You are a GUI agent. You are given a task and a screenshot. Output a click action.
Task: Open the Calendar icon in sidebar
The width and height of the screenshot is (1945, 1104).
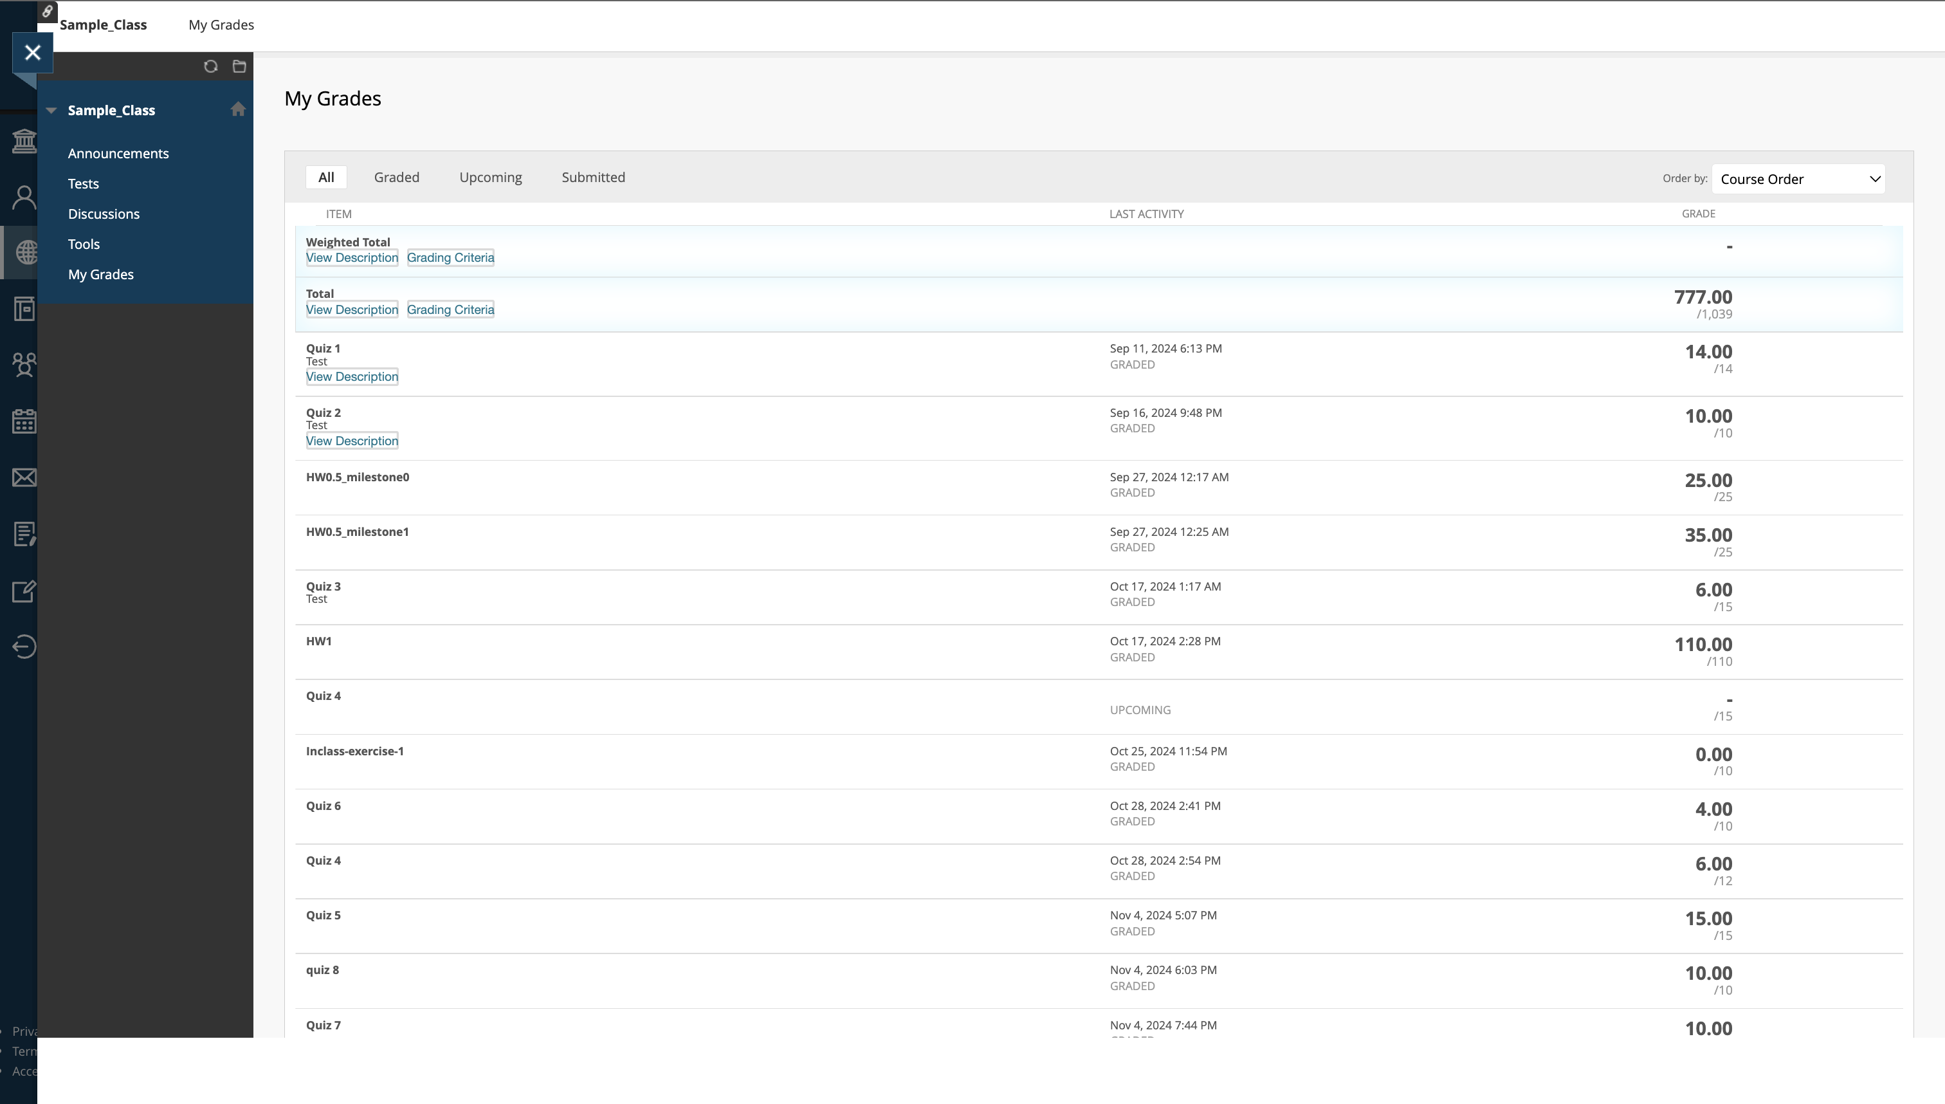[x=24, y=421]
